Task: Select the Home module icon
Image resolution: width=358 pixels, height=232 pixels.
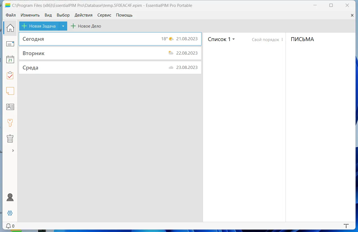Action: click(x=10, y=28)
